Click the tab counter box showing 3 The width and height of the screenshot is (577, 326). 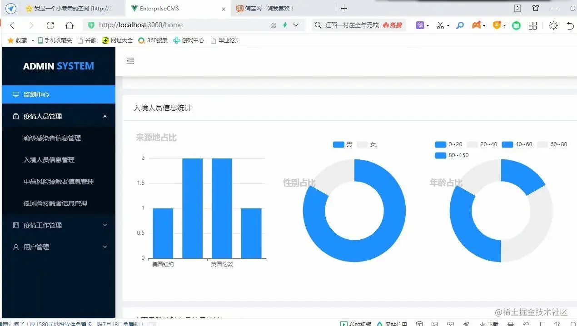point(517,8)
